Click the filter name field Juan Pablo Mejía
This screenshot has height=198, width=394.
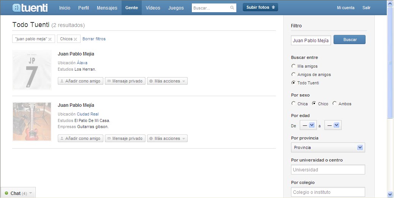click(311, 40)
